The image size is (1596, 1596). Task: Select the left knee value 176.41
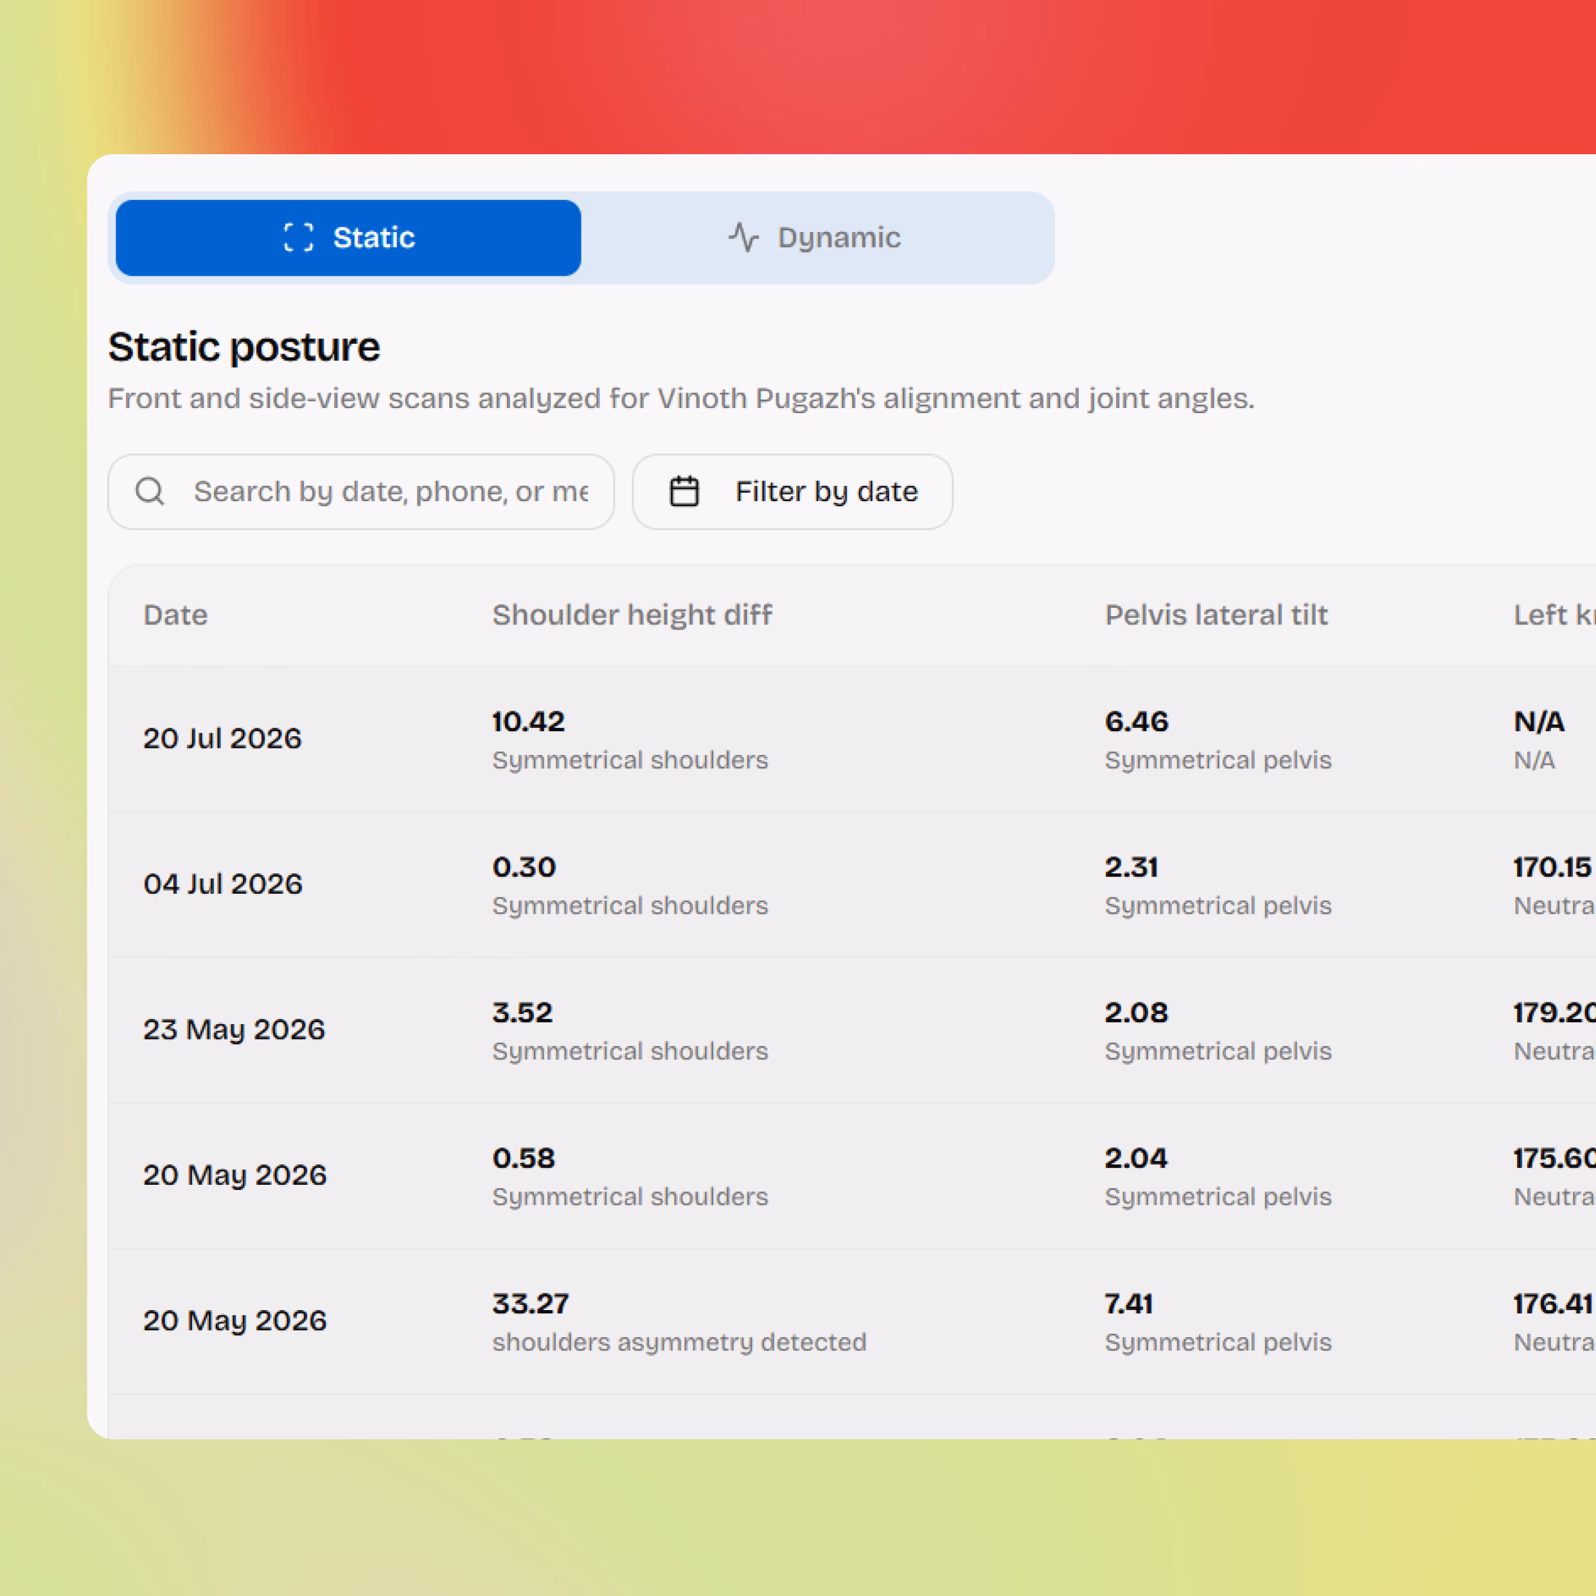point(1553,1304)
